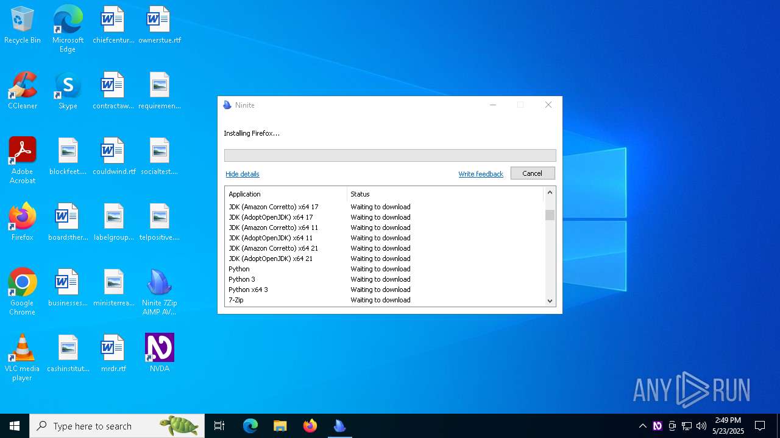Select the Python 3 row
The image size is (780, 438).
(x=384, y=279)
